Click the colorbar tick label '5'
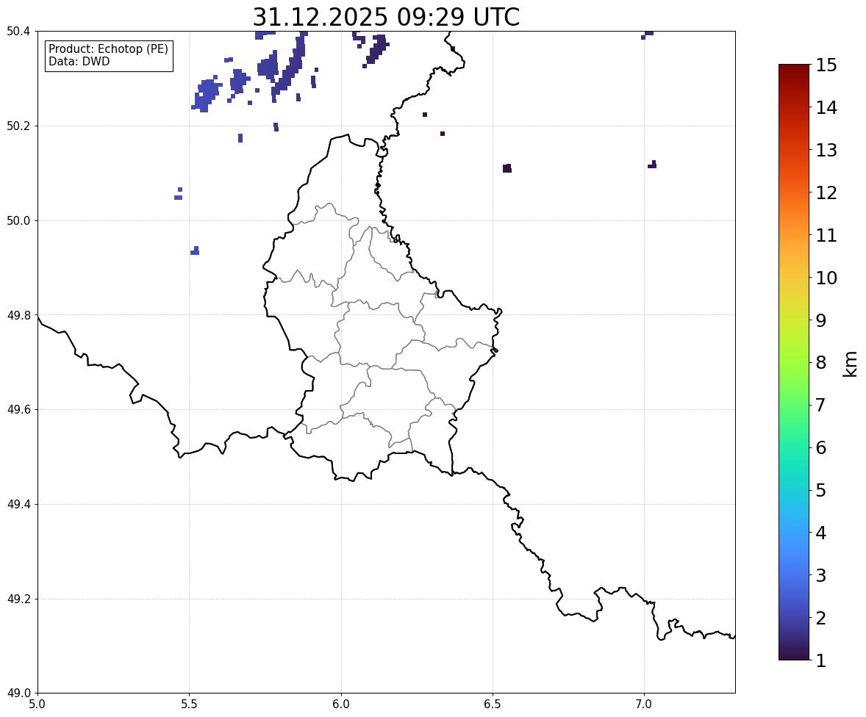Screen dimensions: 866x717 [x=820, y=490]
